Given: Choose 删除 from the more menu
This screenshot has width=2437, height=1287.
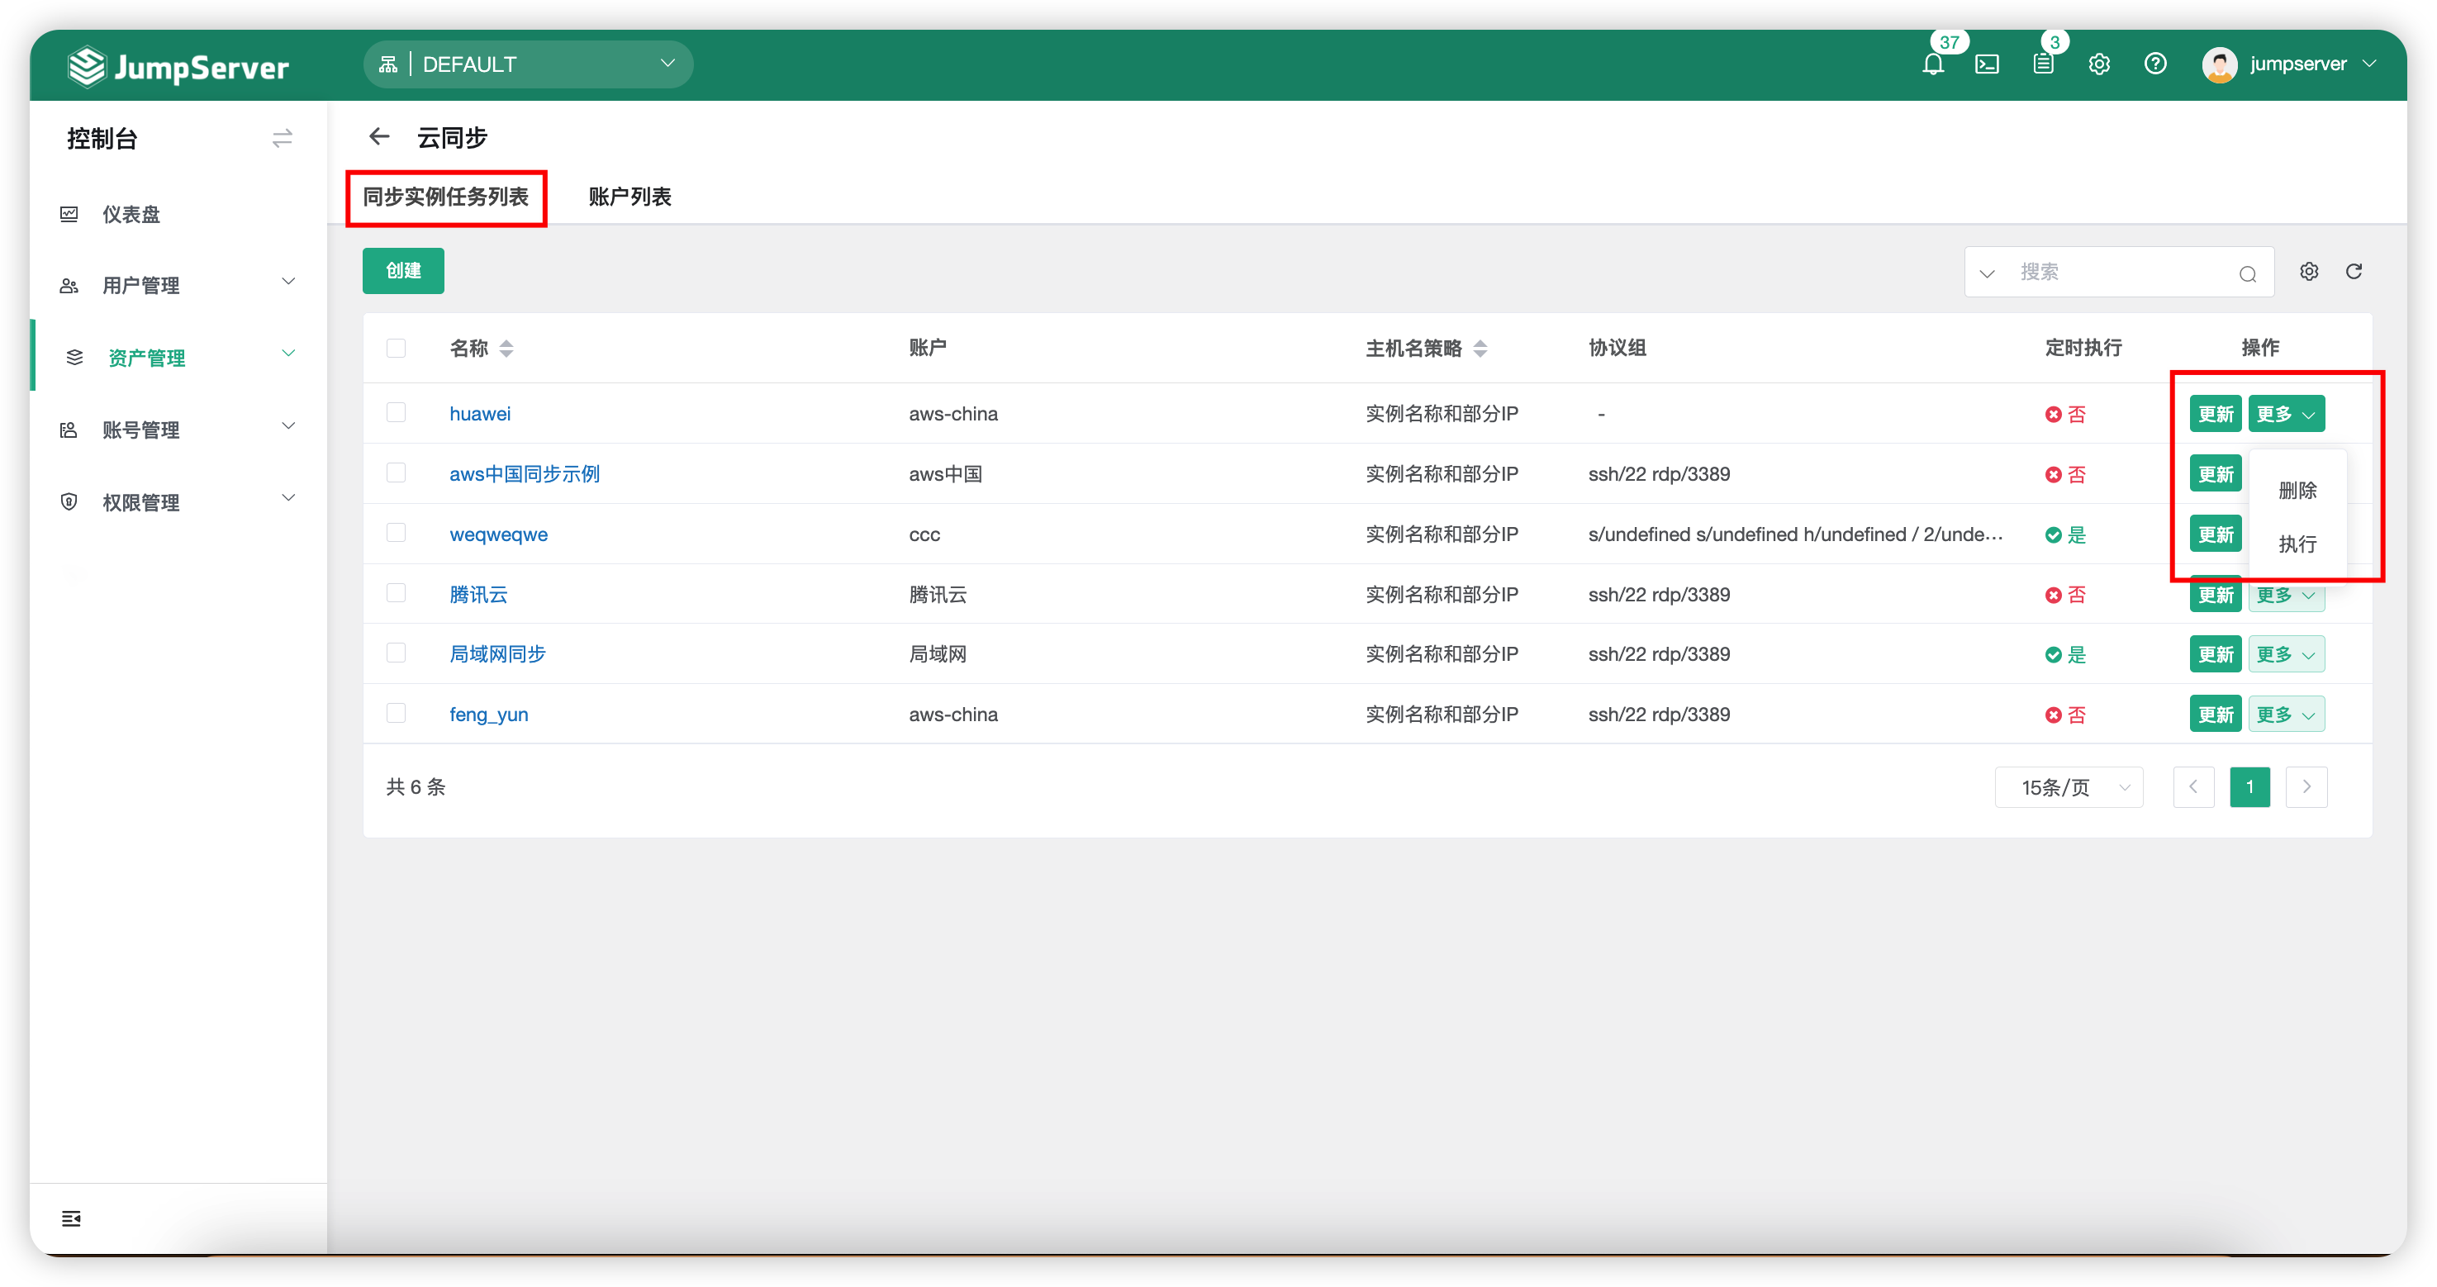Looking at the screenshot, I should 2297,490.
